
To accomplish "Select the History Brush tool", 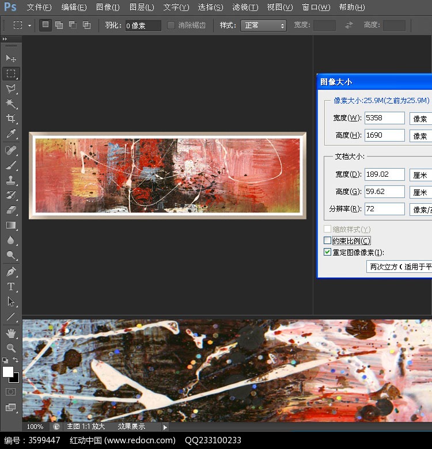I will 11,195.
